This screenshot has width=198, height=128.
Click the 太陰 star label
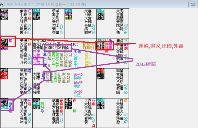tap(88, 104)
